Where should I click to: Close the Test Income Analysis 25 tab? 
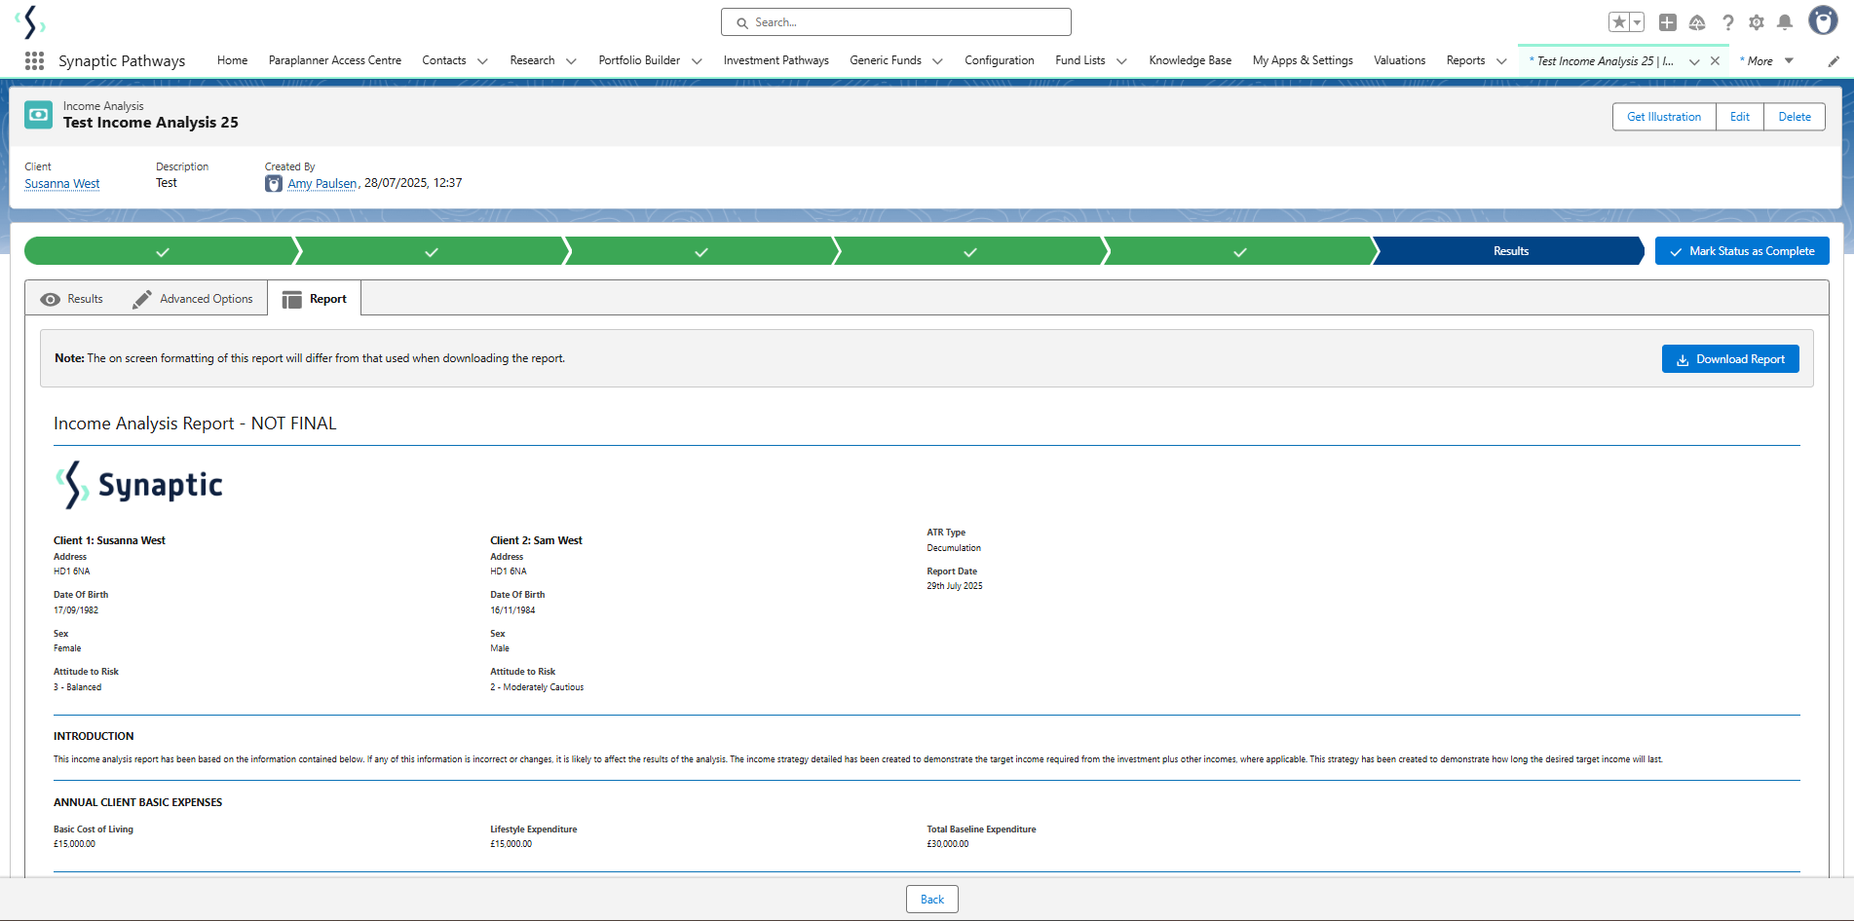click(x=1715, y=60)
